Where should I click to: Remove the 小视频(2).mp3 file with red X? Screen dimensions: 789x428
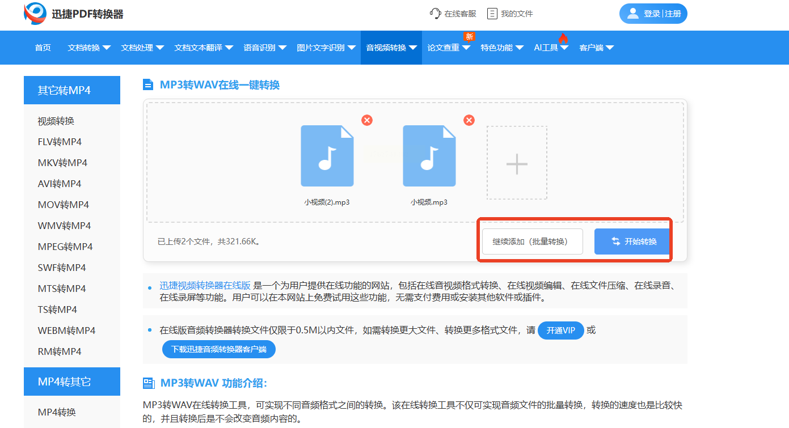[367, 120]
